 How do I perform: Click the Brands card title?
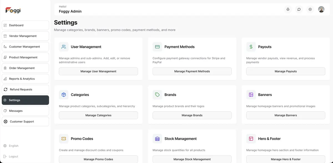[170, 95]
